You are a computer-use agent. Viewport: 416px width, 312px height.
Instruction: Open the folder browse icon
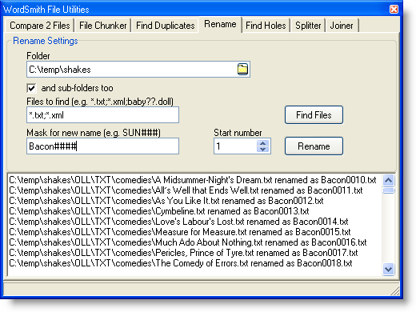tap(242, 70)
